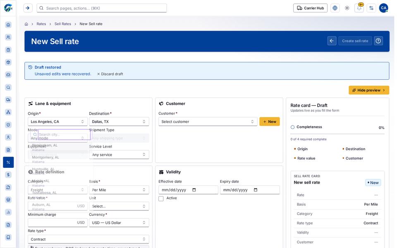This screenshot has width=397, height=248.
Task: Open the globe language selector
Action: (x=335, y=8)
